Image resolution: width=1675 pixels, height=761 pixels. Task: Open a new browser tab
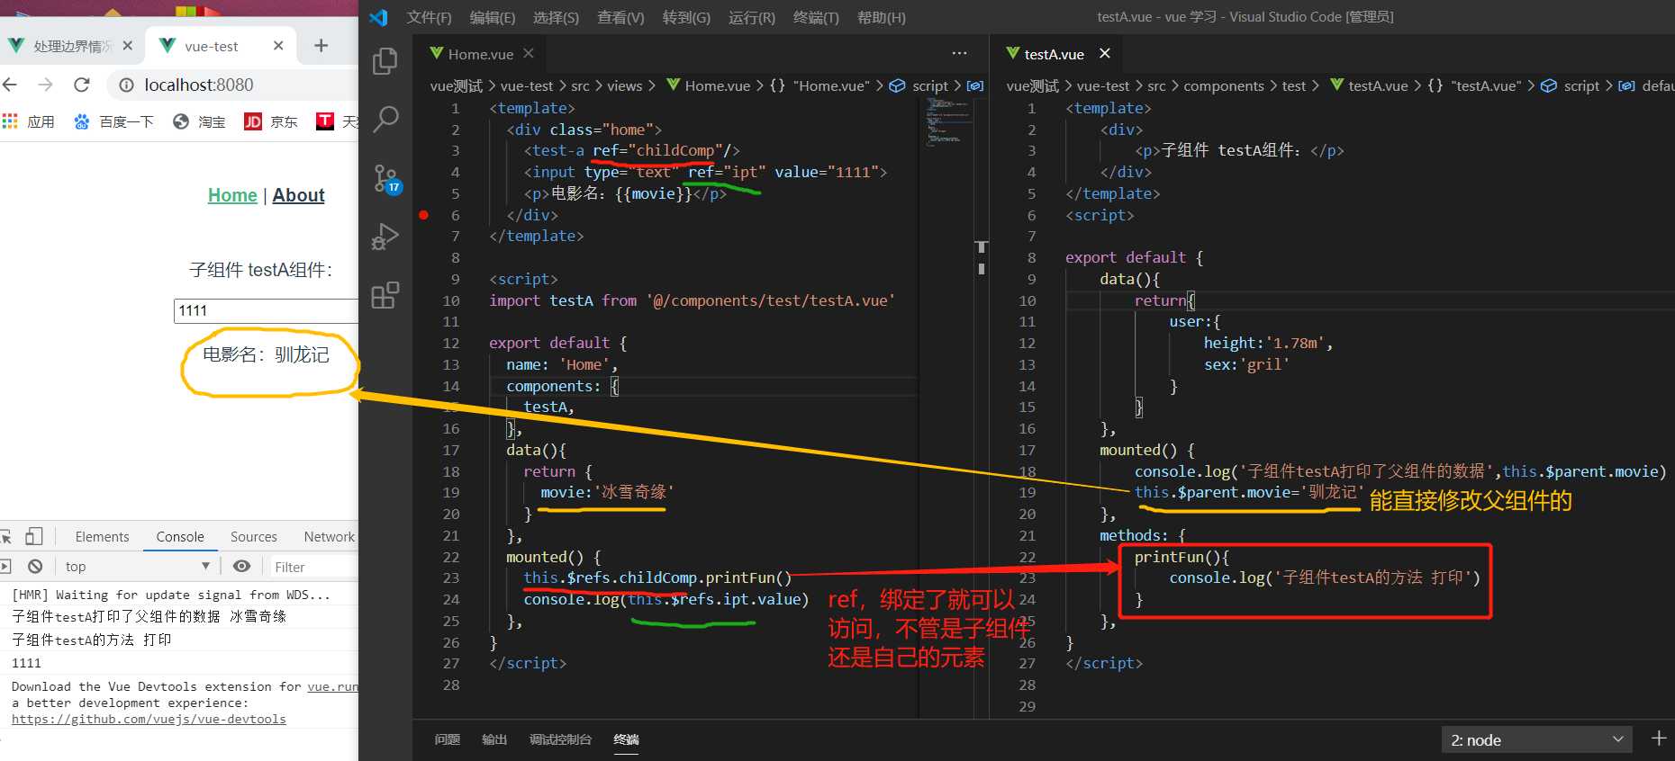[x=321, y=46]
